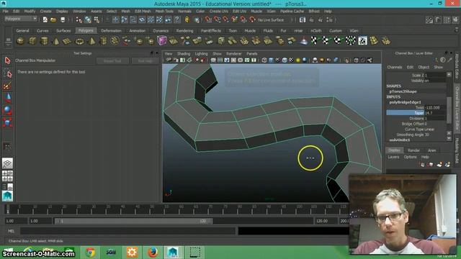Open the viewport Panels menu

[x=251, y=54]
